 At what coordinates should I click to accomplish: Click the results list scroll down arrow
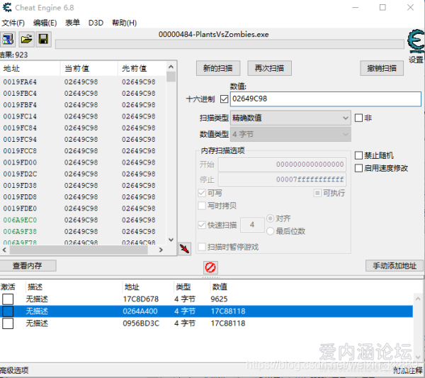171,240
